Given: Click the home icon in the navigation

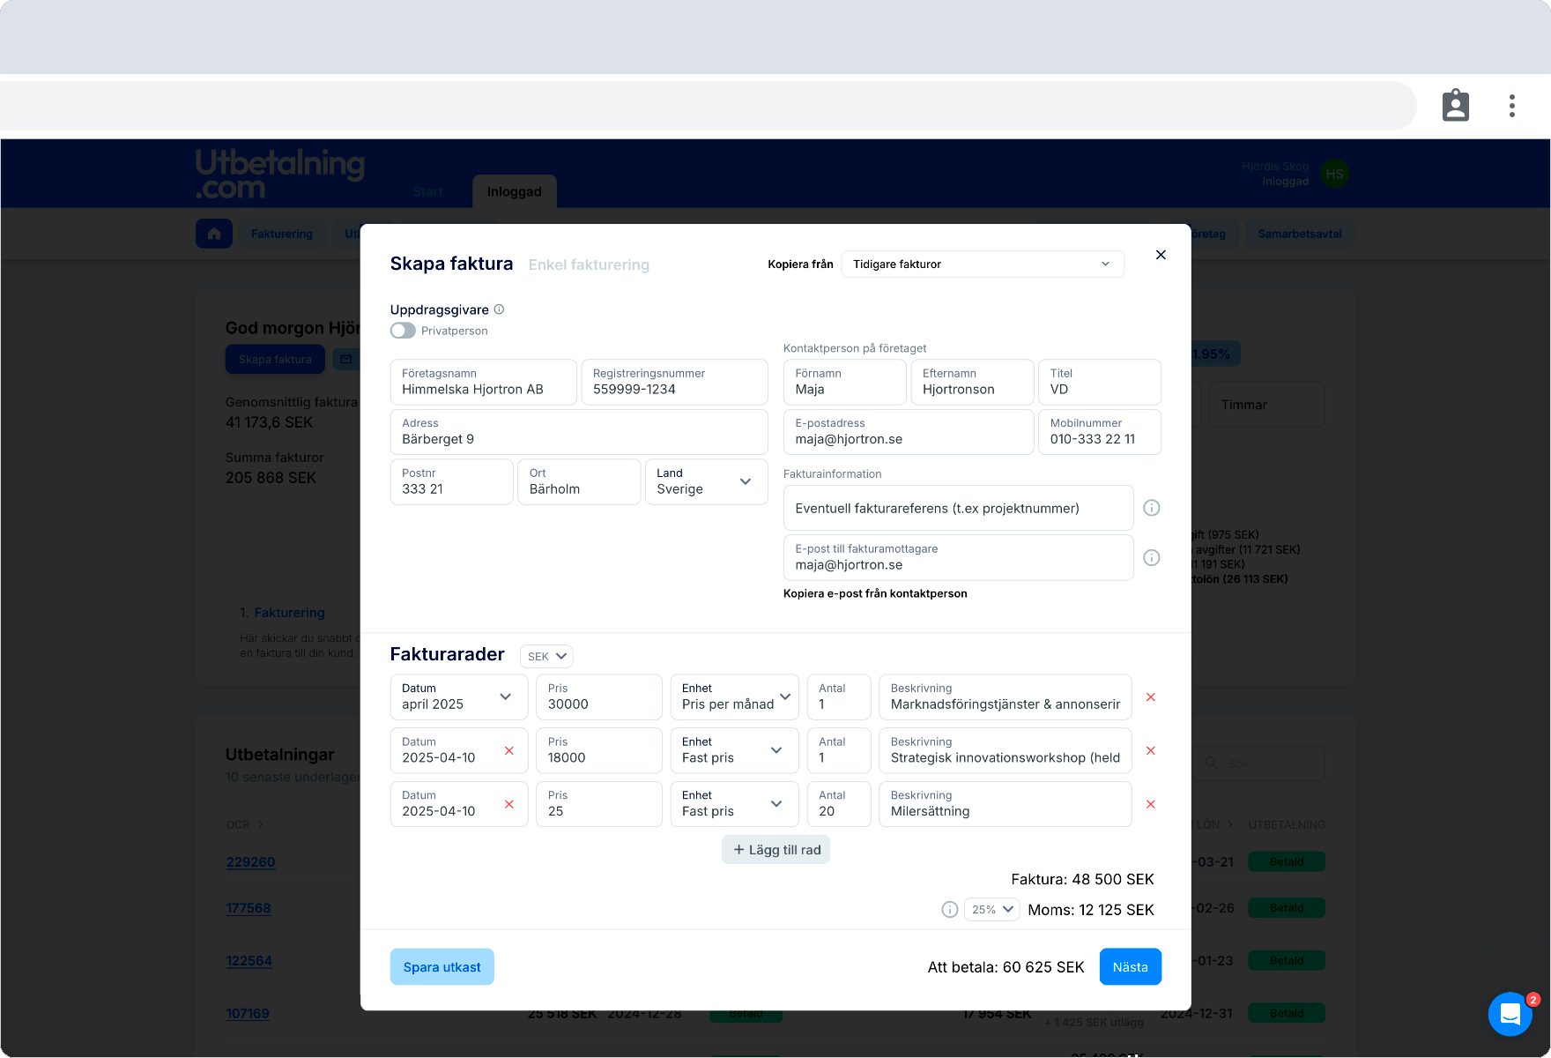Looking at the screenshot, I should tap(214, 234).
